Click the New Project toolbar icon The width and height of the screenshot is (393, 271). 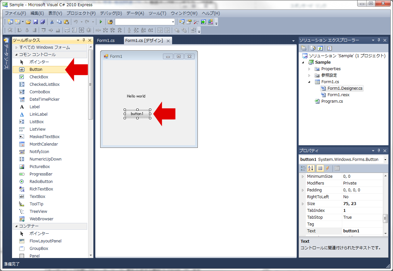coord(10,22)
